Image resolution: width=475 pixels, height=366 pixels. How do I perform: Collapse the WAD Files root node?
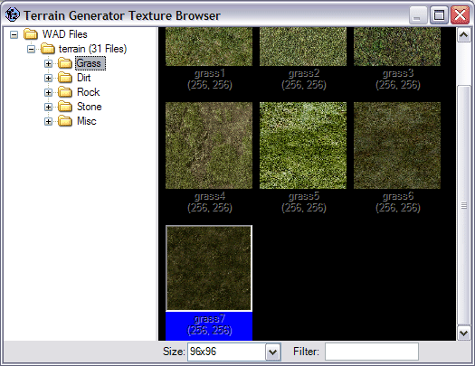(14, 34)
